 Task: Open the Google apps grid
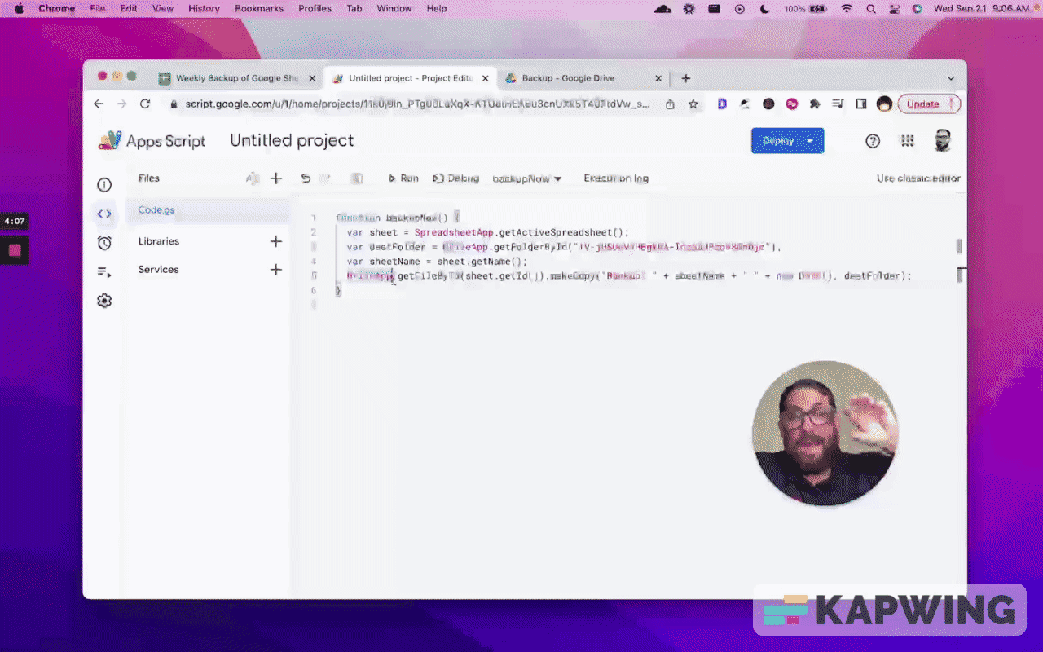pos(907,141)
